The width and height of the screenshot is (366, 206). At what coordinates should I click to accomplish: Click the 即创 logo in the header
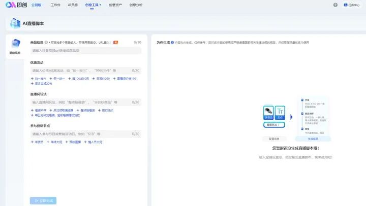(16, 5)
